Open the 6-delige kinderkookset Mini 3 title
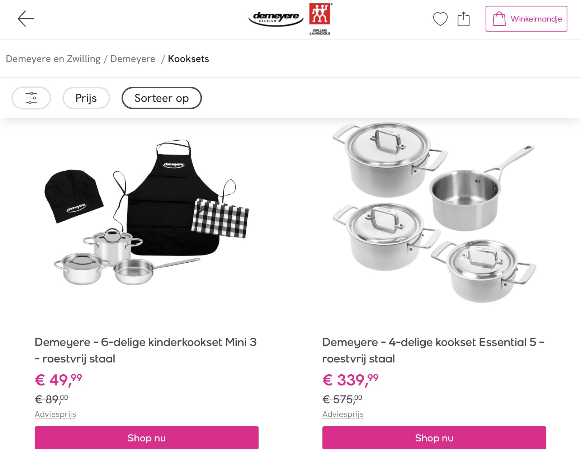Screen dimensions: 581x464 [x=146, y=350]
